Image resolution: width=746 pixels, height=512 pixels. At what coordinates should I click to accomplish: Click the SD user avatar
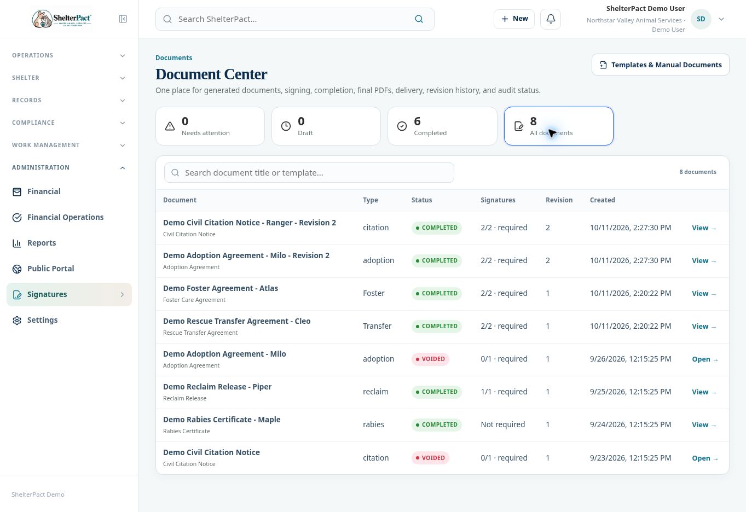[701, 19]
